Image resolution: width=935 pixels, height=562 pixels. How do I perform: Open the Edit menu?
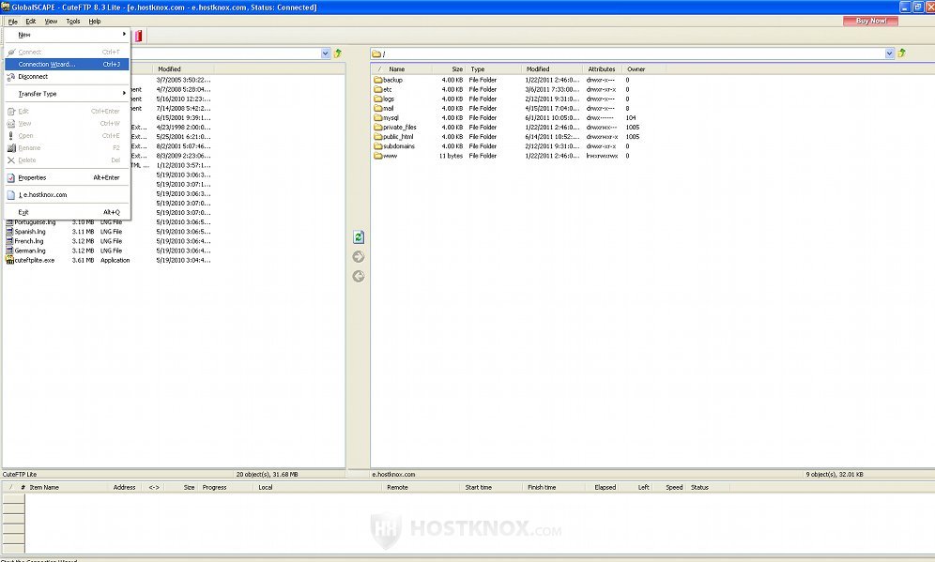(31, 22)
